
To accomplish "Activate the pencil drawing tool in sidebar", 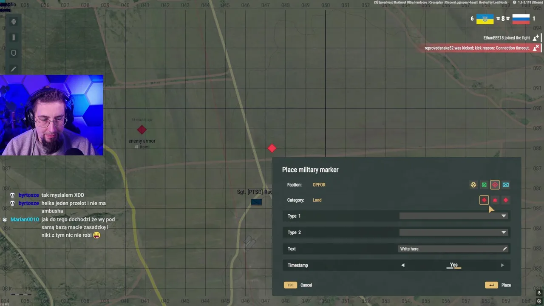I will point(14,69).
